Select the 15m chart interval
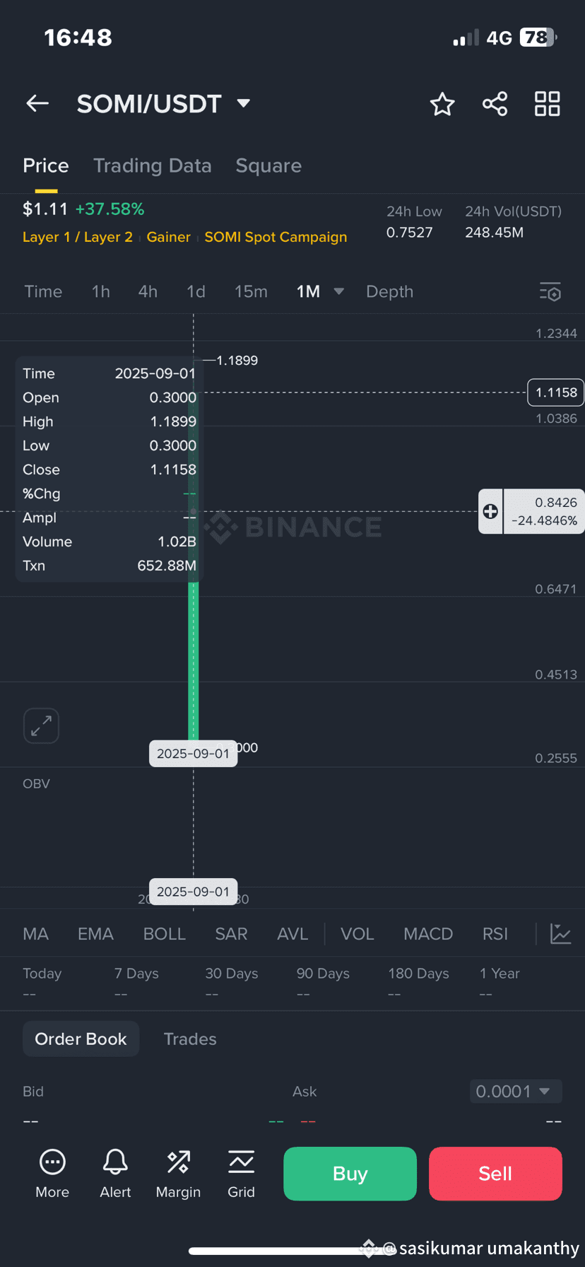Viewport: 585px width, 1267px height. pyautogui.click(x=251, y=291)
